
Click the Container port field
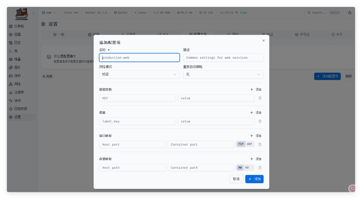pyautogui.click(x=201, y=144)
